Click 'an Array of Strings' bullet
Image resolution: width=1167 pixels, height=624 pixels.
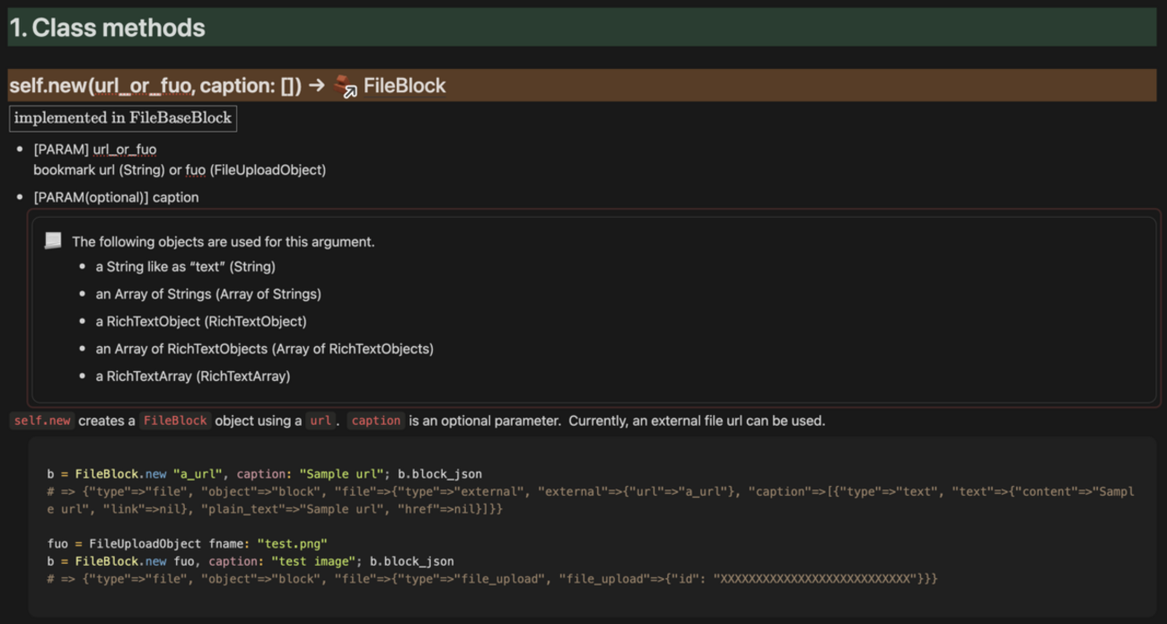pyautogui.click(x=208, y=294)
